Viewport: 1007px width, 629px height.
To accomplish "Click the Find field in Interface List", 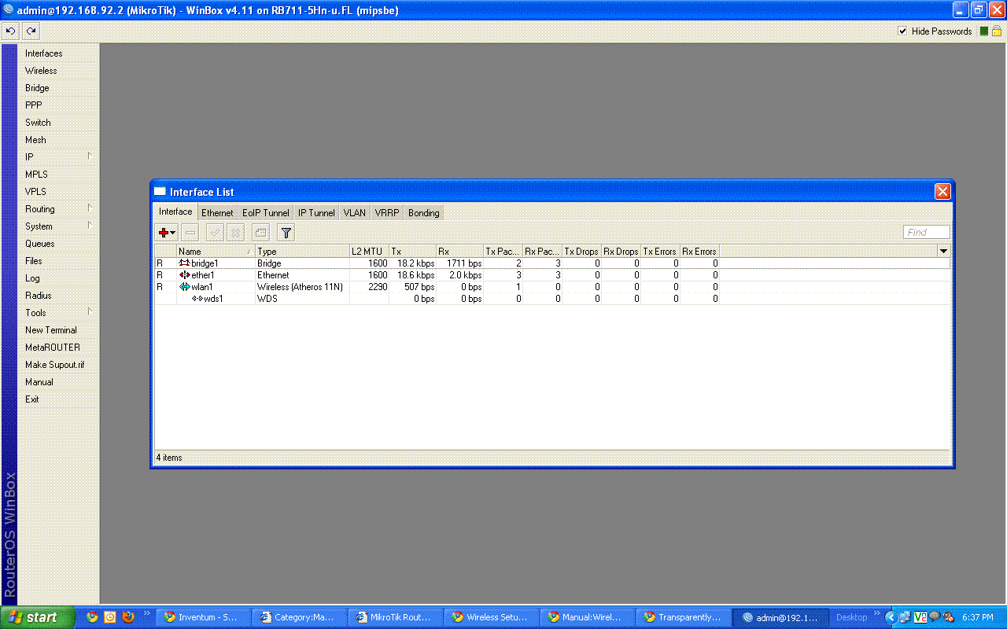I will pyautogui.click(x=927, y=233).
